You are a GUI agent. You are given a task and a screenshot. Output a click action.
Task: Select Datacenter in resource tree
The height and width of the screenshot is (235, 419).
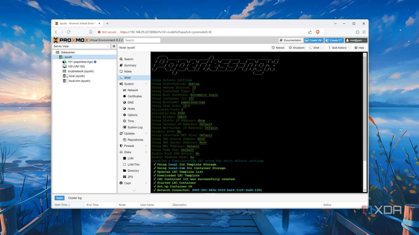click(68, 52)
